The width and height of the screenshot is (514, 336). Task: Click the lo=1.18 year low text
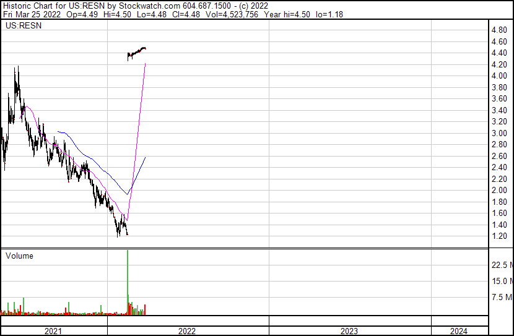point(329,14)
